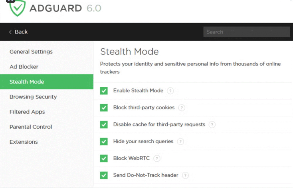The image size is (293, 188).
Task: Toggle Hide your search queries checkbox
Action: coord(104,142)
